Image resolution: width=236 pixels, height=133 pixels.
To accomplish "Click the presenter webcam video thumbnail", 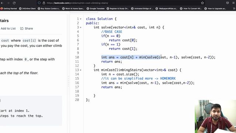I will (215, 116).
